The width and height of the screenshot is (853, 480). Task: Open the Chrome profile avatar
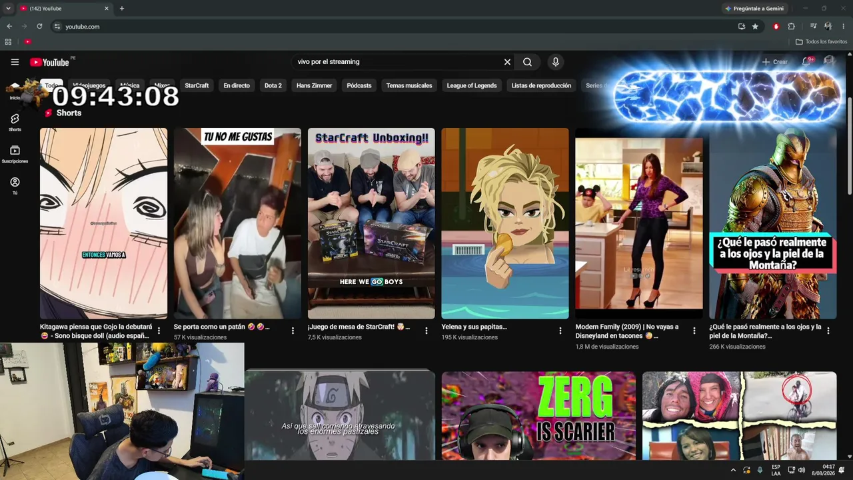(x=828, y=27)
